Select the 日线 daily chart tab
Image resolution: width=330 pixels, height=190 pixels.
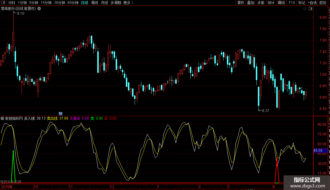(x=85, y=3)
